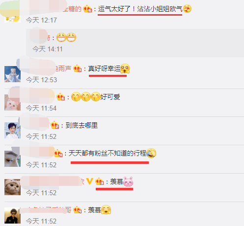
Task: Click the username ending in 糖的
Action: point(72,9)
